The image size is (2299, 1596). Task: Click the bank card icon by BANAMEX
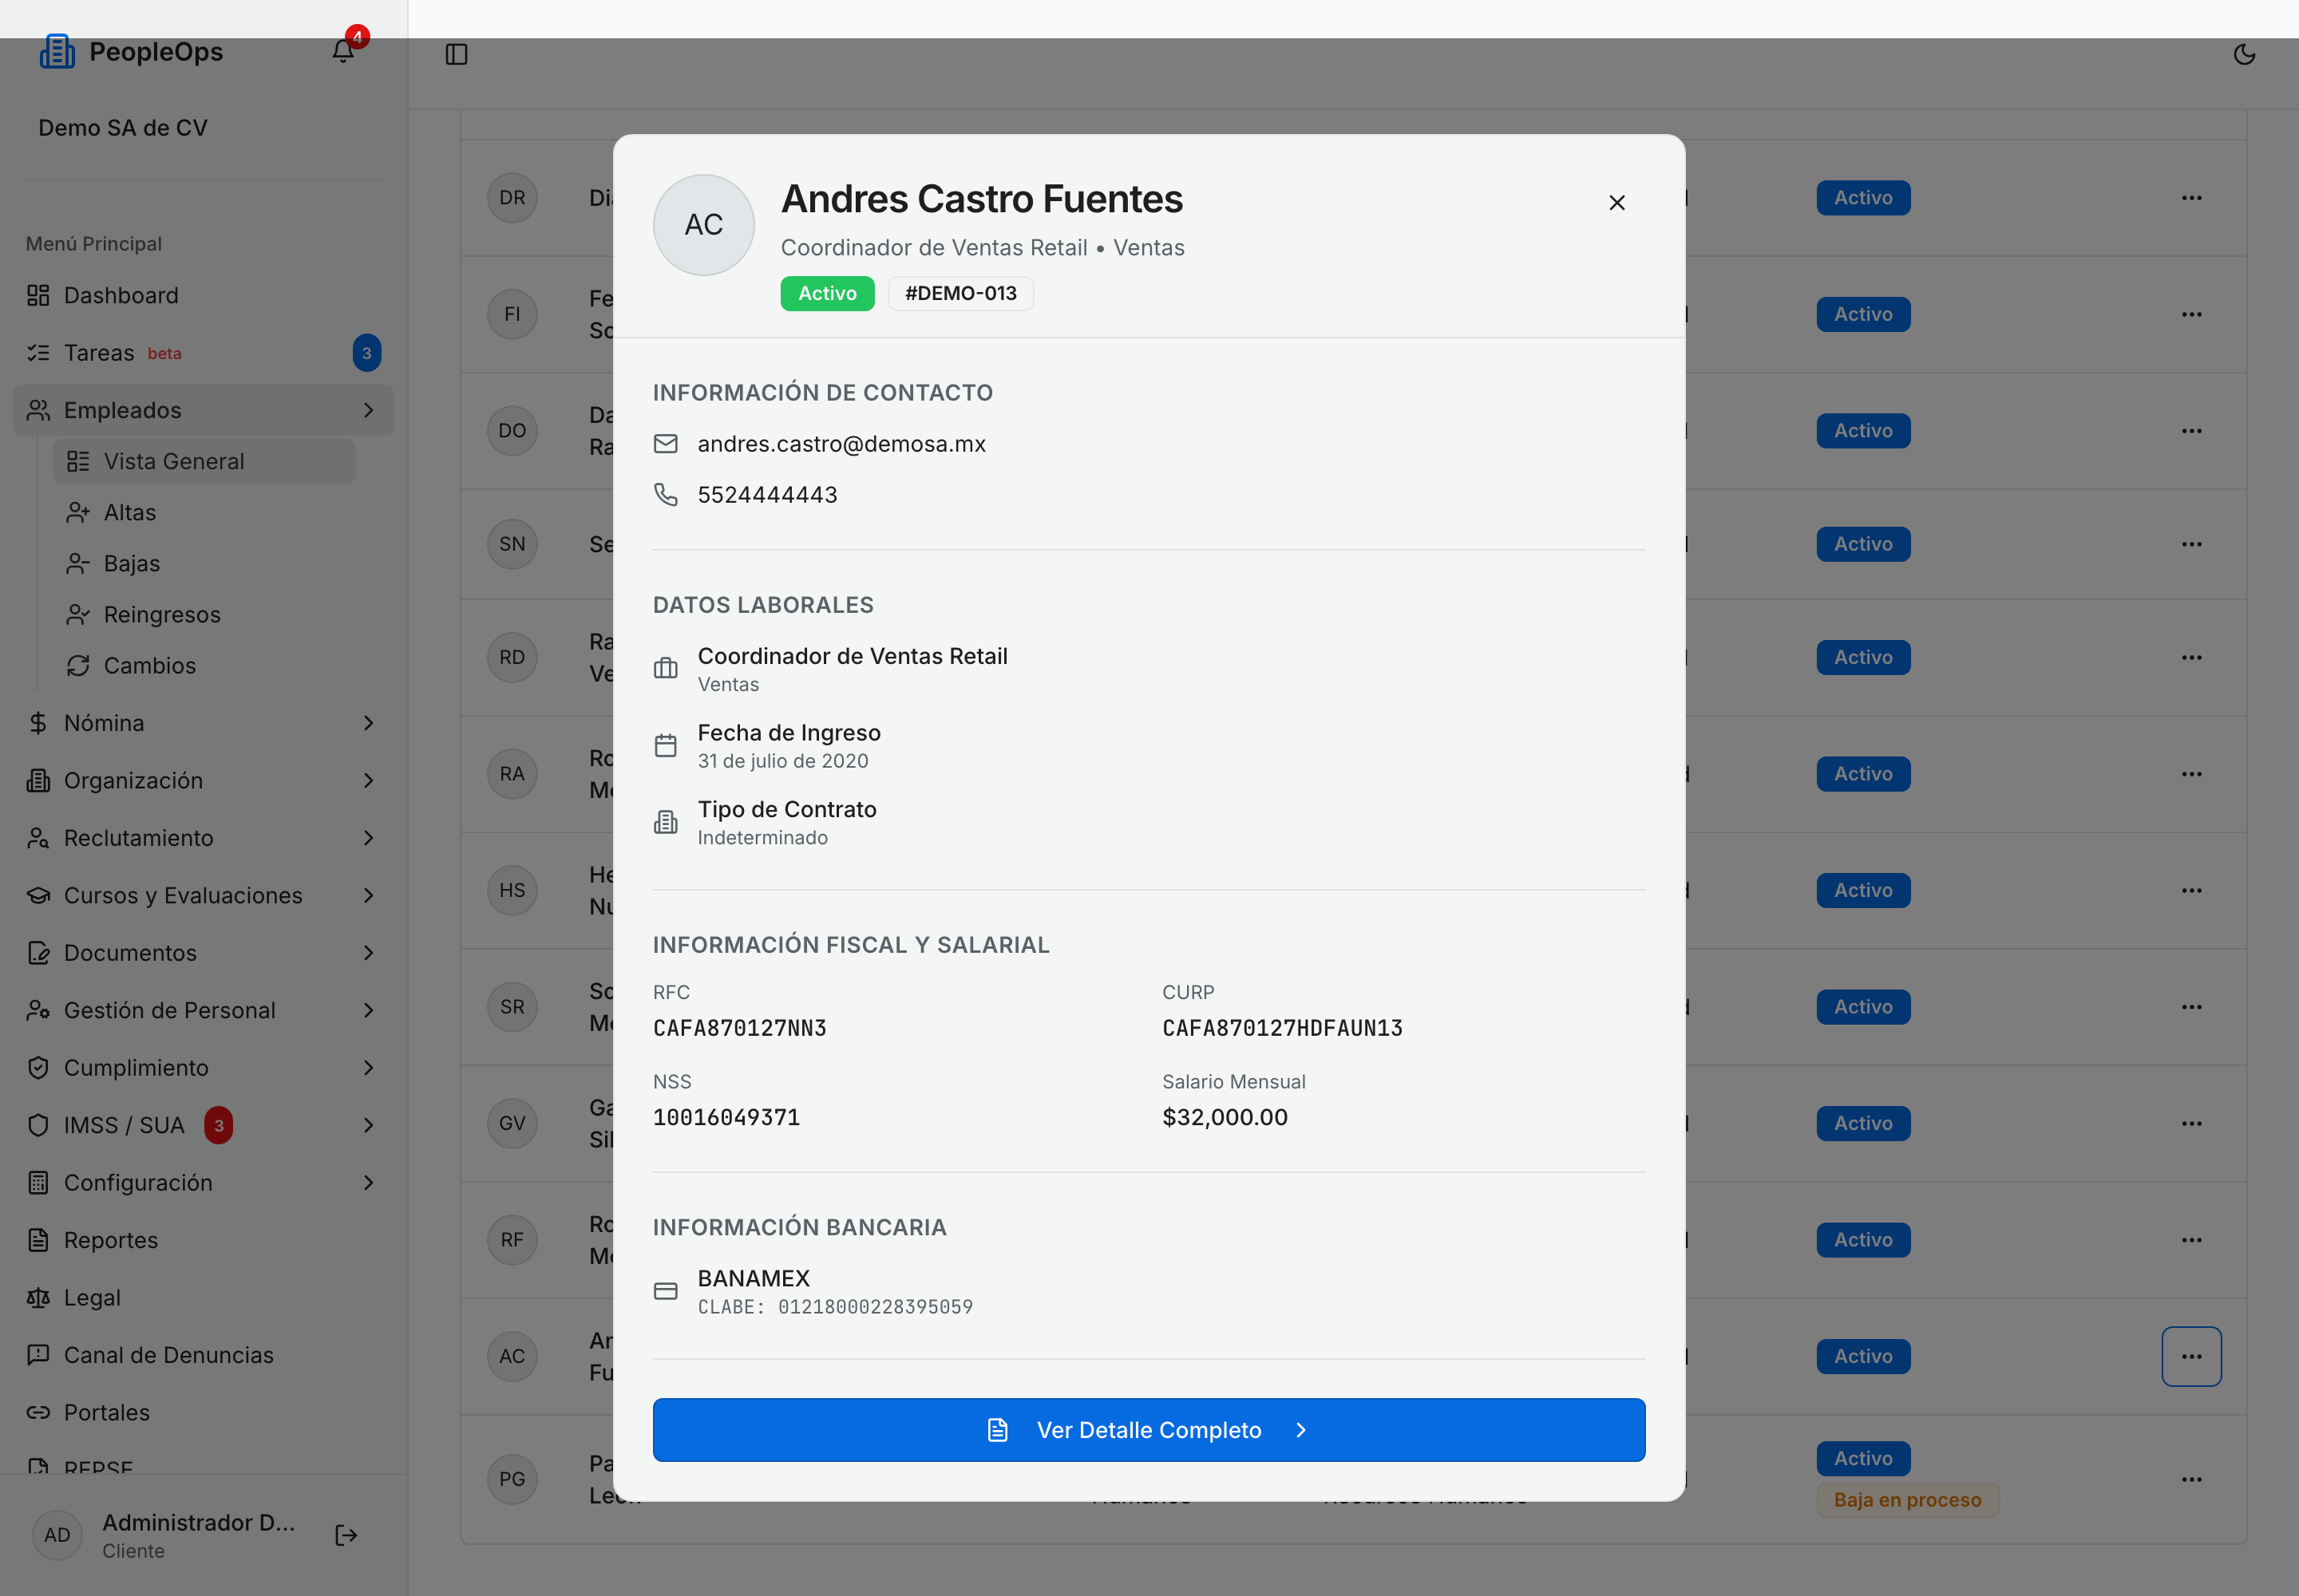click(x=665, y=1291)
